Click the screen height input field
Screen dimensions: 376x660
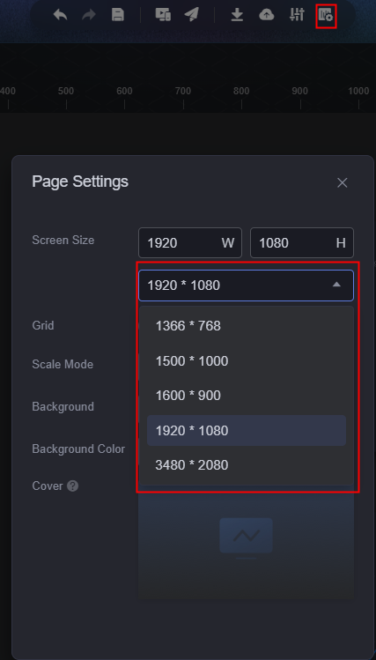click(302, 243)
